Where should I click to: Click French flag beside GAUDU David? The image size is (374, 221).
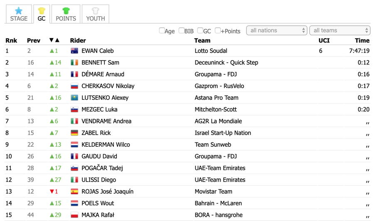coord(74,156)
